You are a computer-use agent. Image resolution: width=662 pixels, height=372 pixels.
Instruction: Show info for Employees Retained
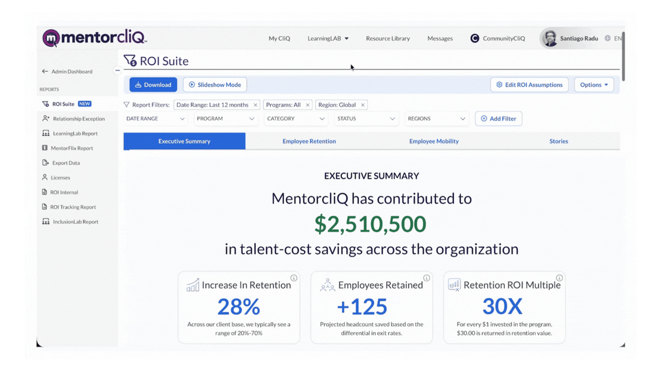[427, 278]
